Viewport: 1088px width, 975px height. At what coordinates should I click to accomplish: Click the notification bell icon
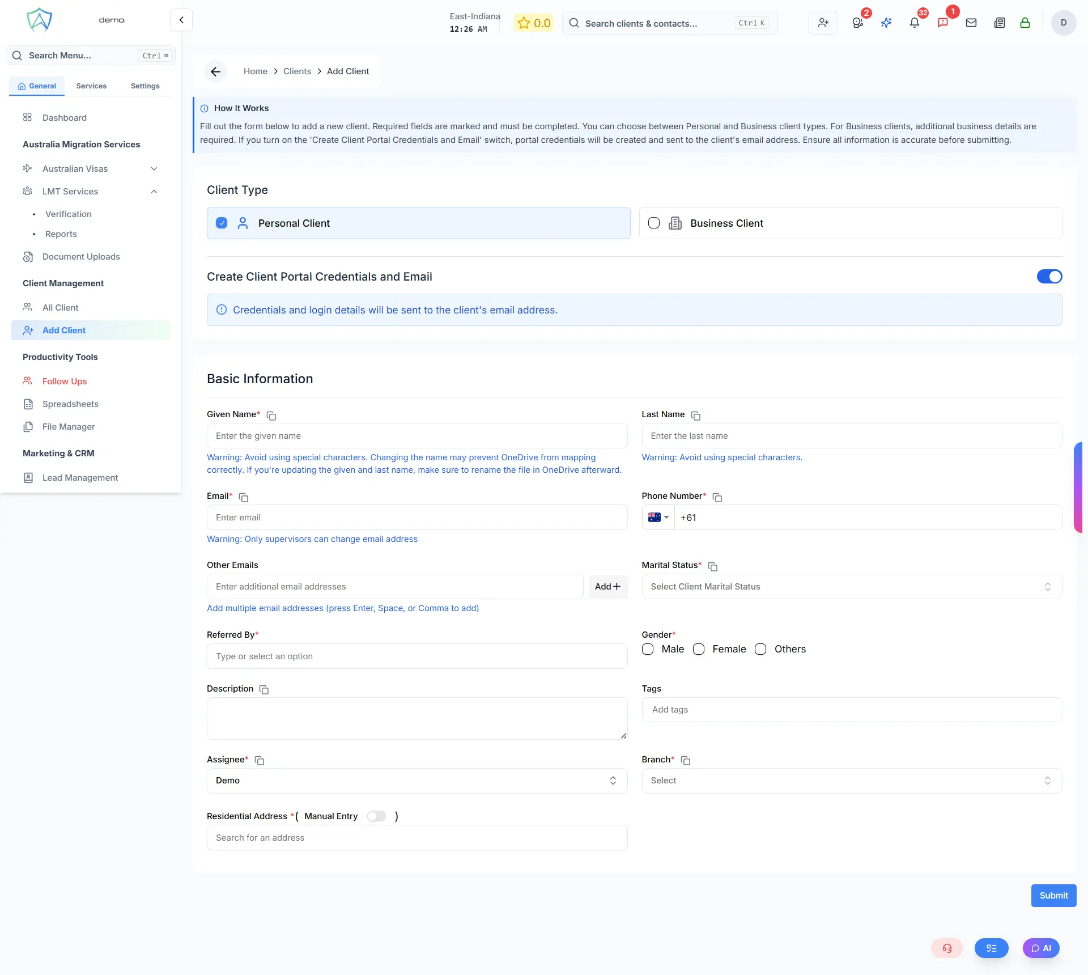point(914,23)
